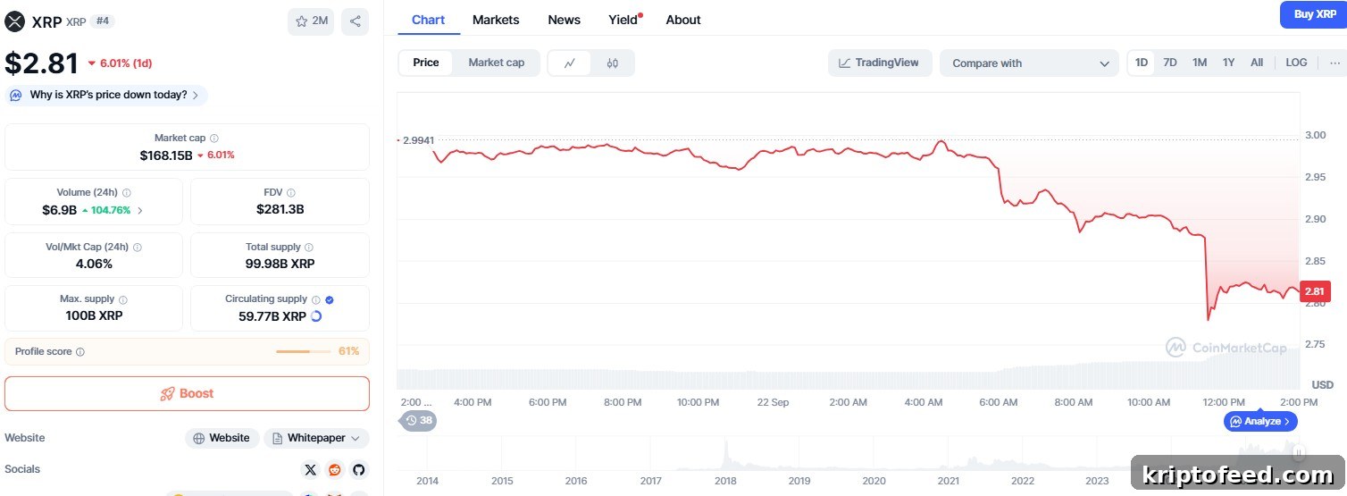This screenshot has width=1347, height=496.
Task: Click the Boost button
Action: [x=187, y=393]
